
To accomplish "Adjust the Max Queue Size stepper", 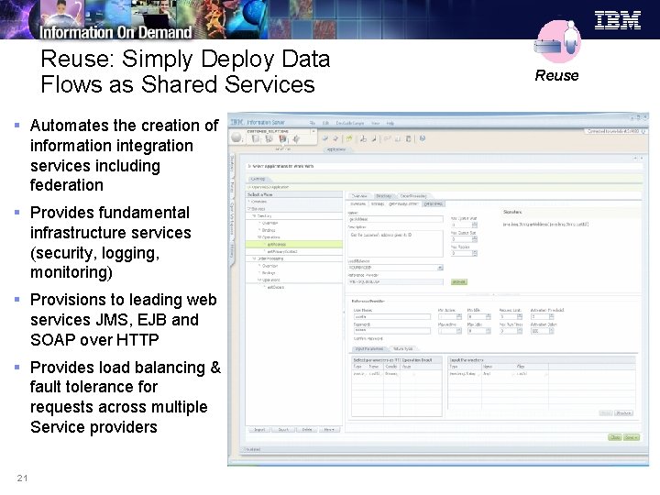I will [475, 239].
